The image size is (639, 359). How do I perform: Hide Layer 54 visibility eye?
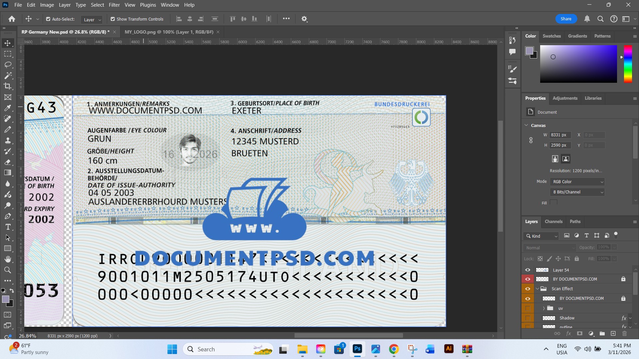pyautogui.click(x=528, y=270)
